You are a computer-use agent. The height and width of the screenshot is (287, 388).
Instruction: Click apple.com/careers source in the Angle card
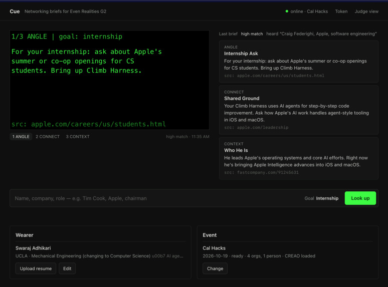click(x=274, y=76)
